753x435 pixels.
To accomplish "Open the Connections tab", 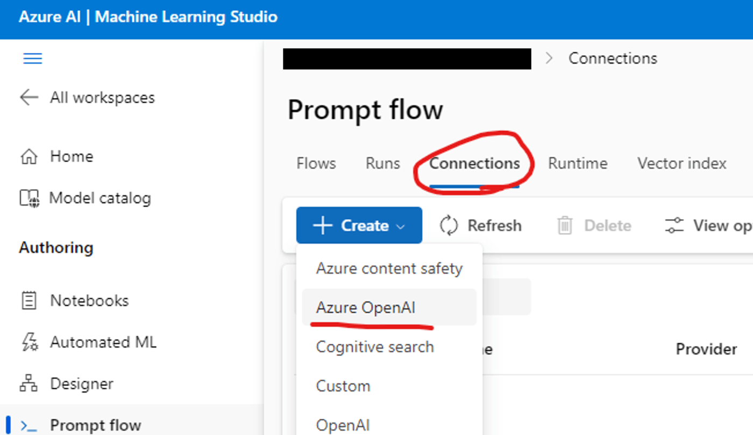I will pyautogui.click(x=474, y=163).
